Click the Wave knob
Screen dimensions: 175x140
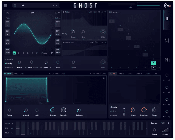point(19,62)
